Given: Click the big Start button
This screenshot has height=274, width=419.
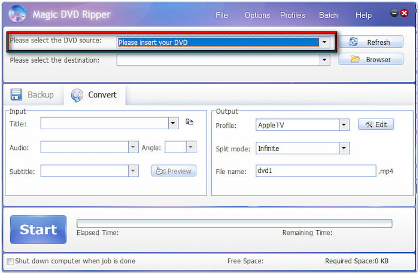Looking at the screenshot, I should [x=38, y=230].
